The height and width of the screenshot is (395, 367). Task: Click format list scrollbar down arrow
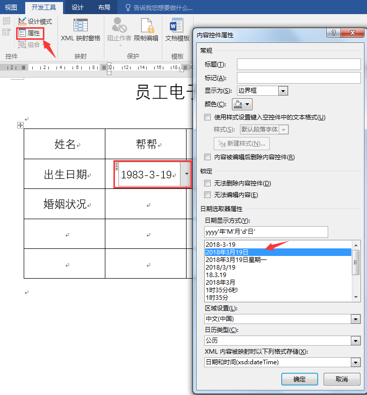coord(356,297)
